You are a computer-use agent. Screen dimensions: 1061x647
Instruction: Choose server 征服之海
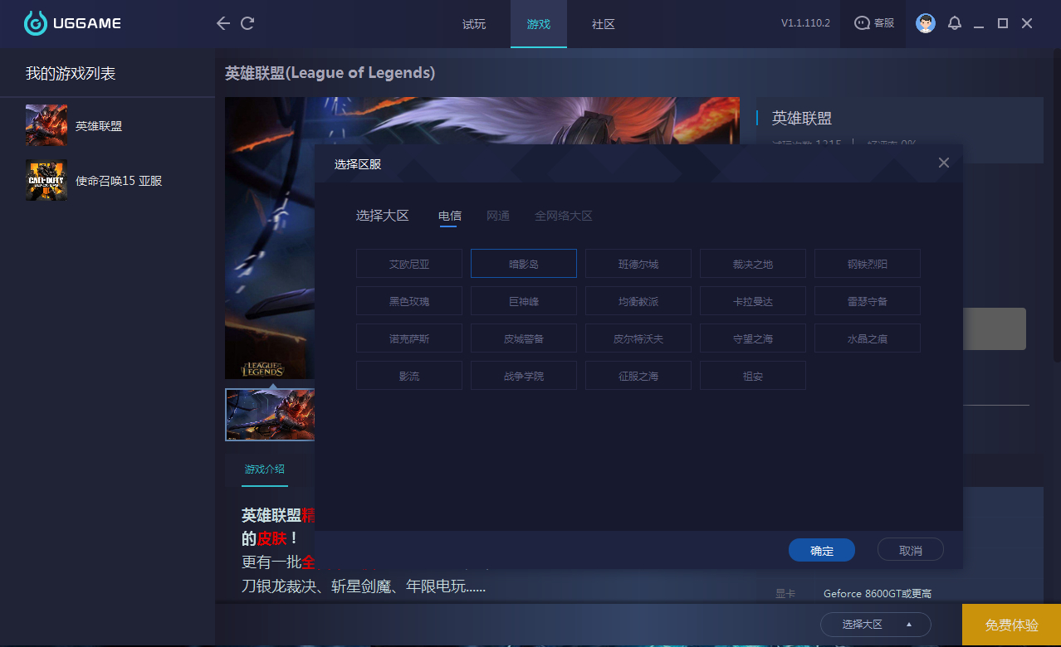coord(638,376)
